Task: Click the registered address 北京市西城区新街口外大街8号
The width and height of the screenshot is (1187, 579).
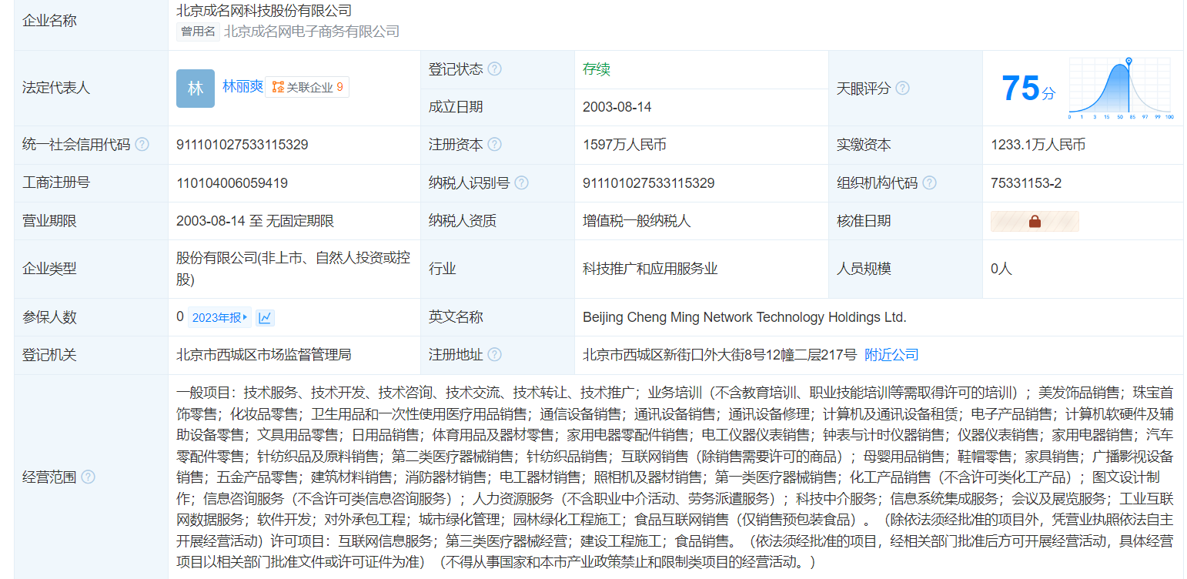Action: tap(720, 355)
